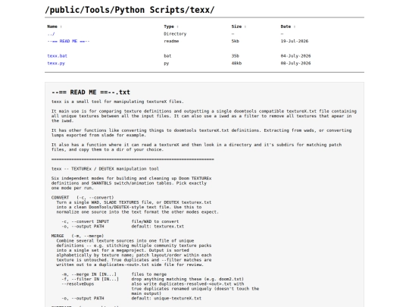This screenshot has height=307, width=409.
Task: Click the '--resolveDups' option text
Action: pos(78,284)
